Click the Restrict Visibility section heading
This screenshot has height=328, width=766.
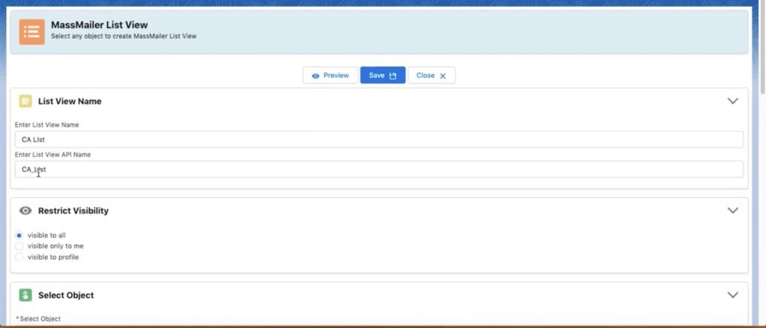(x=73, y=211)
